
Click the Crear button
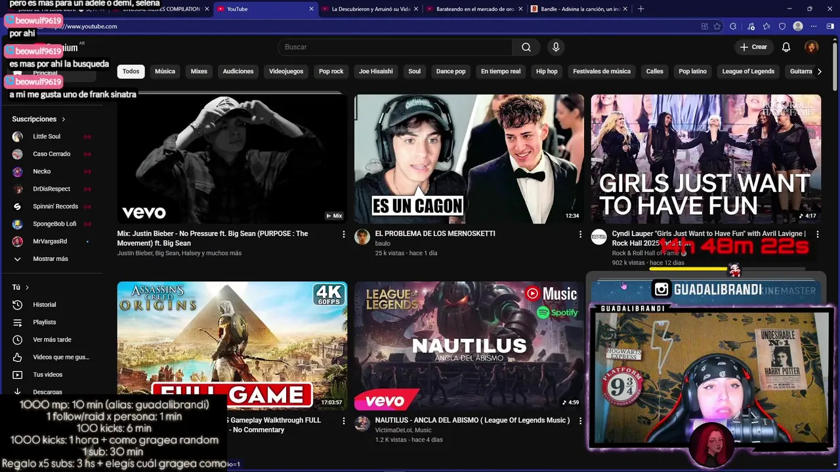753,47
